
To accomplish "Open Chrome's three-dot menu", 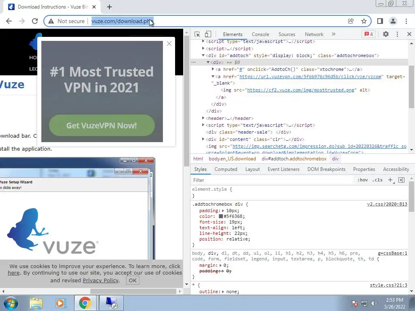I will tap(406, 21).
